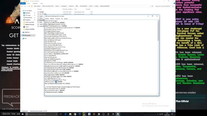Click the XPMultiplier line in Notepad

pyautogui.click(x=53, y=82)
